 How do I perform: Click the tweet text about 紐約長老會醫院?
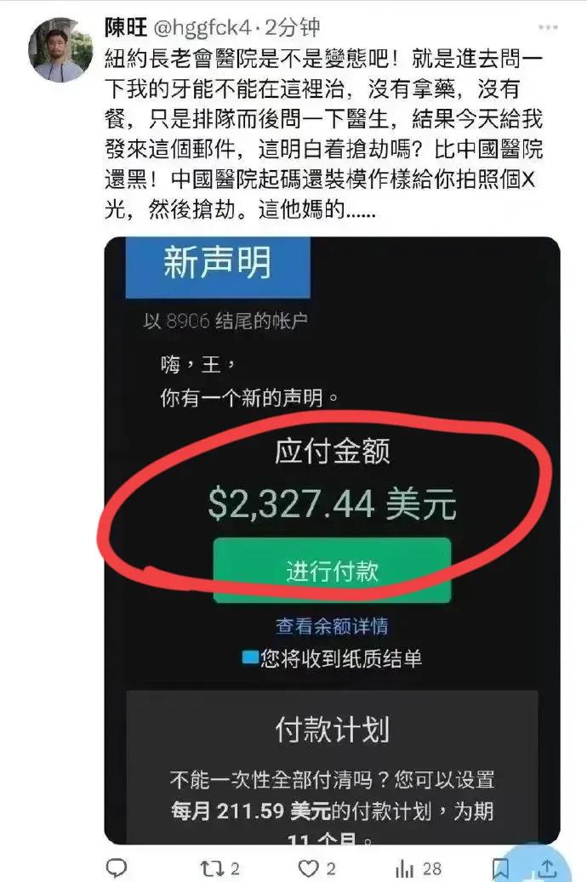pos(323,134)
